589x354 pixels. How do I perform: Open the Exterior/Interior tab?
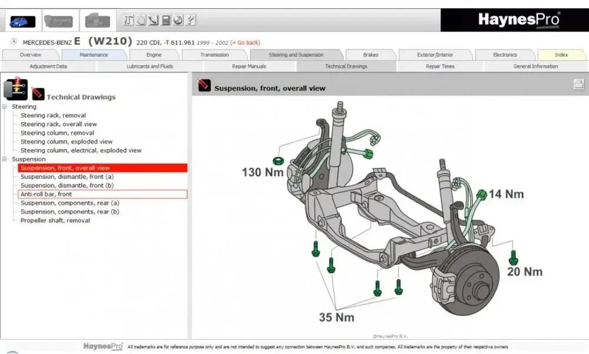[435, 55]
